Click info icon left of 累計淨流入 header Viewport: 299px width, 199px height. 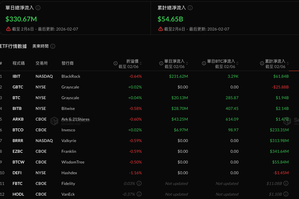click(262, 63)
